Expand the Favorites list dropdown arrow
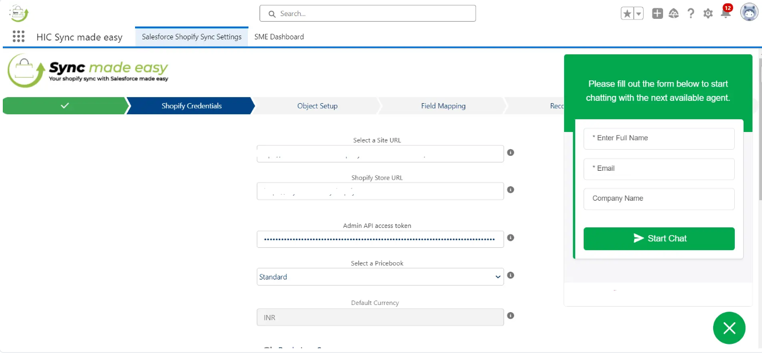Viewport: 762px width, 356px height. pos(639,14)
